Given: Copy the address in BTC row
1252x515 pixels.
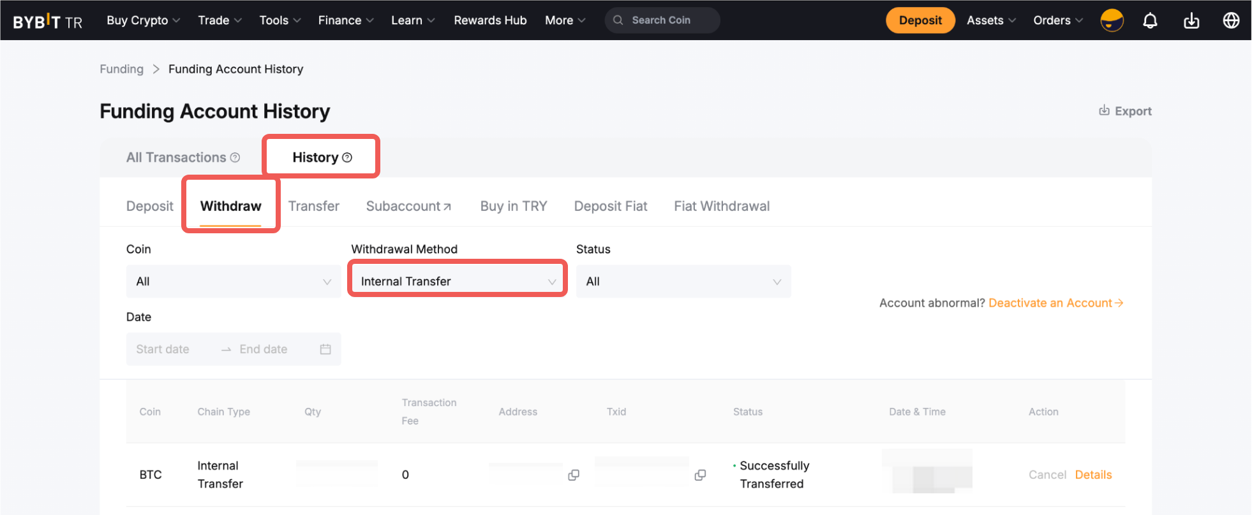Looking at the screenshot, I should click(x=574, y=475).
